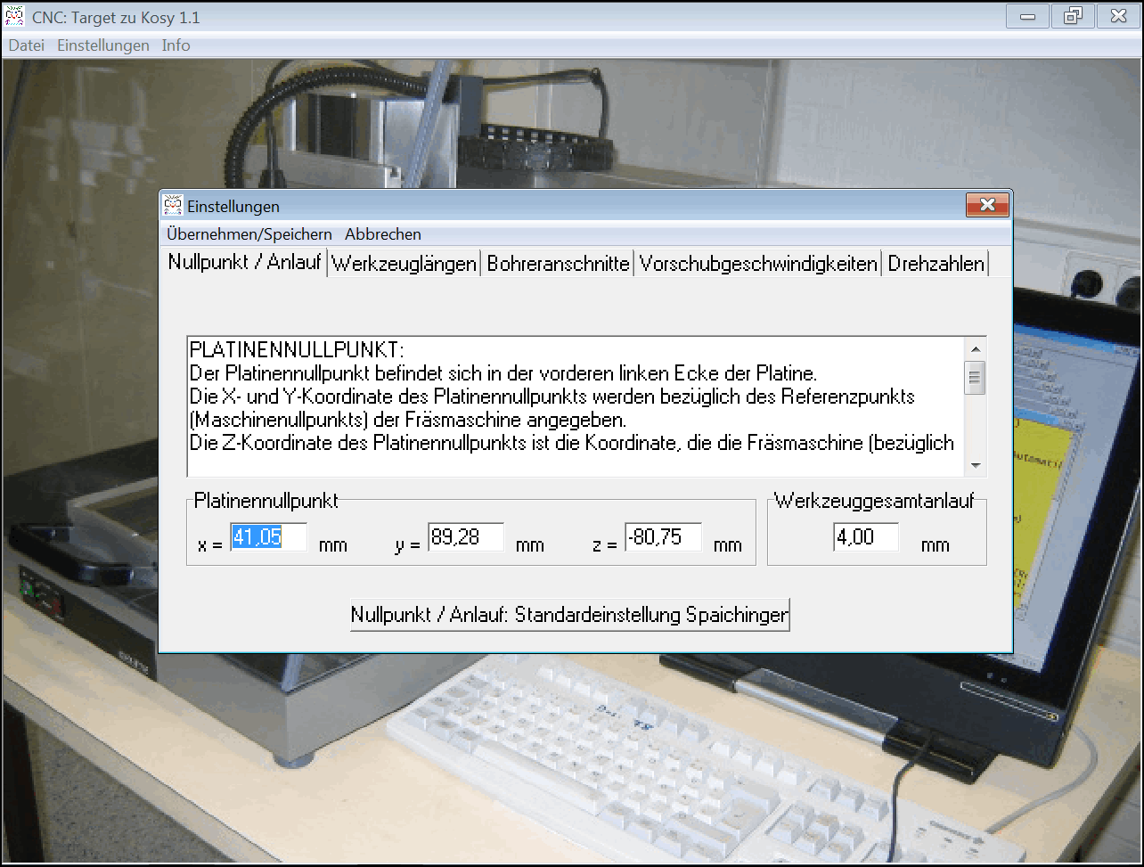1144x867 pixels.
Task: Open the Info menu
Action: pos(176,45)
